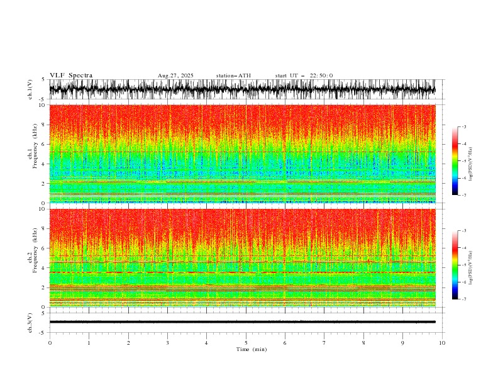Image resolution: width=498 pixels, height=385 pixels.
Task: Click the '-7' tick on ch.2 color bar
Action: coord(463,299)
